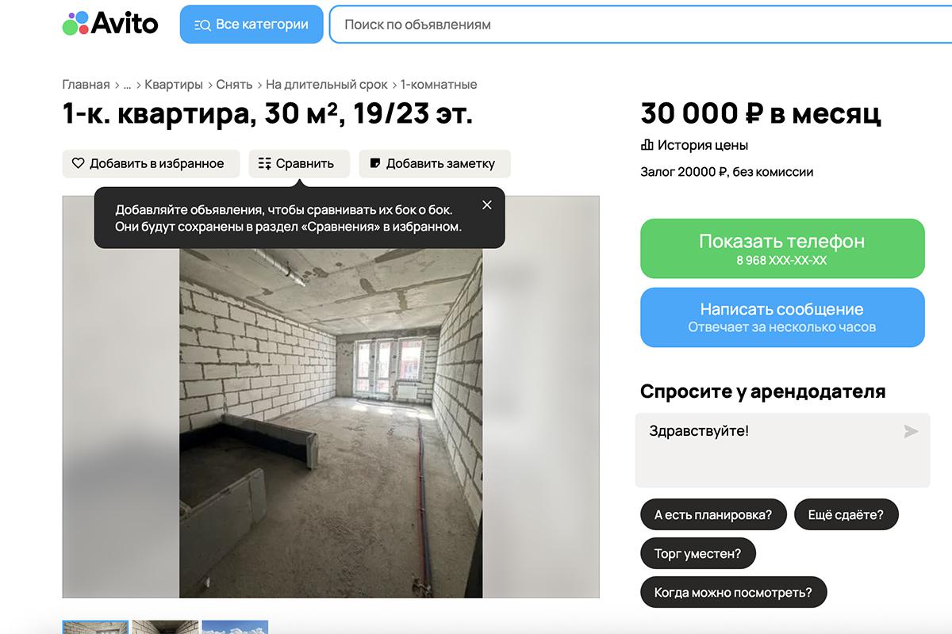
Task: Add listing to favorites via heart icon
Action: [78, 163]
